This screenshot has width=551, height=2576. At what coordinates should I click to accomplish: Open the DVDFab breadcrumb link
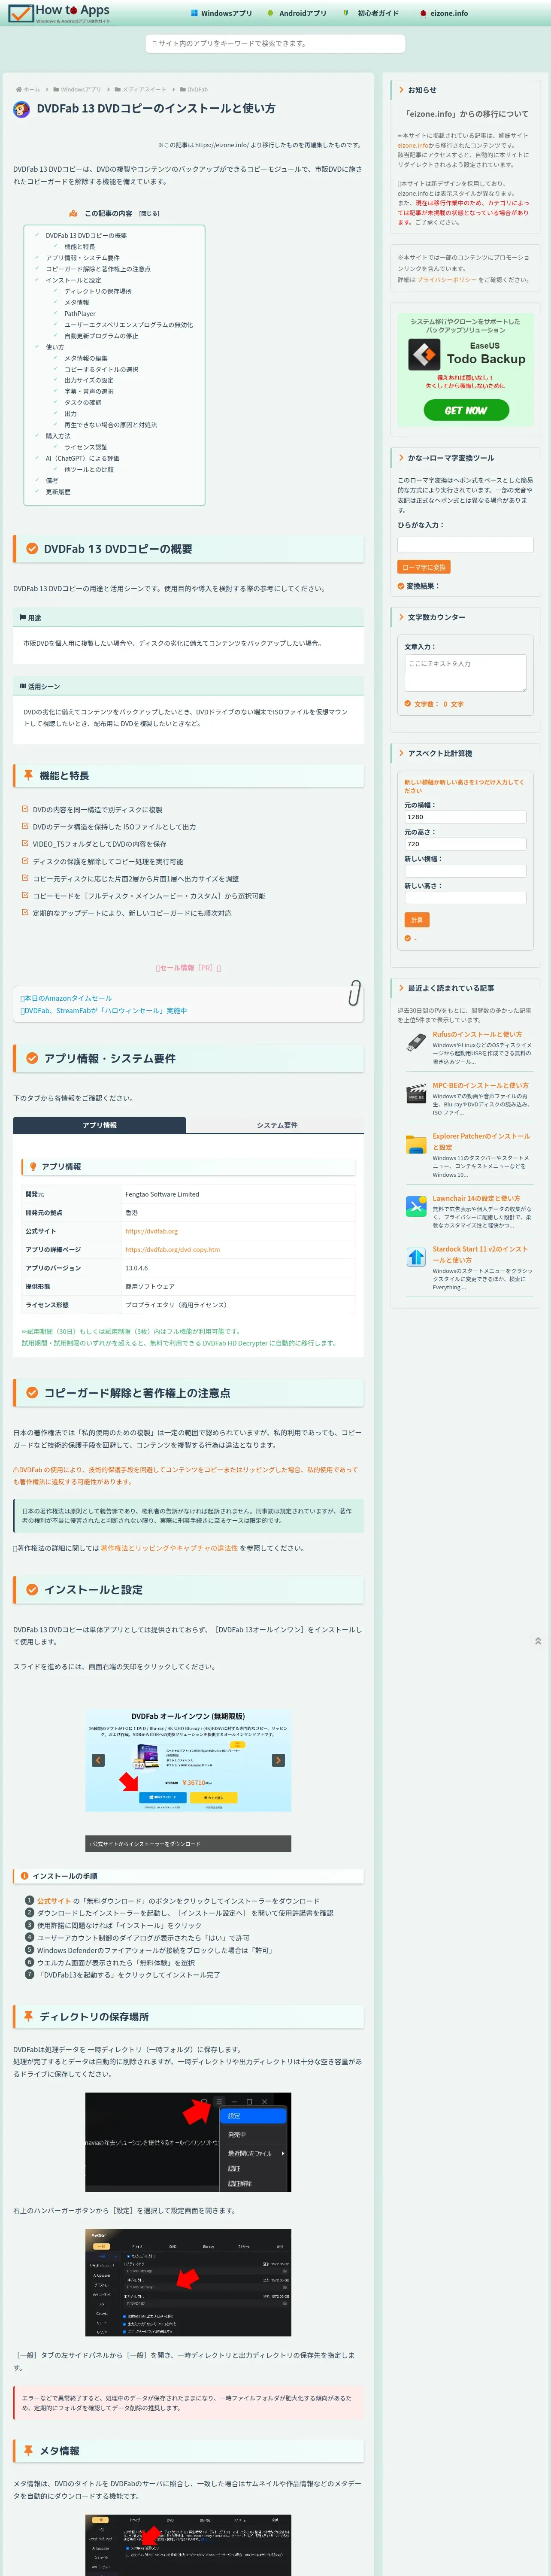[194, 90]
